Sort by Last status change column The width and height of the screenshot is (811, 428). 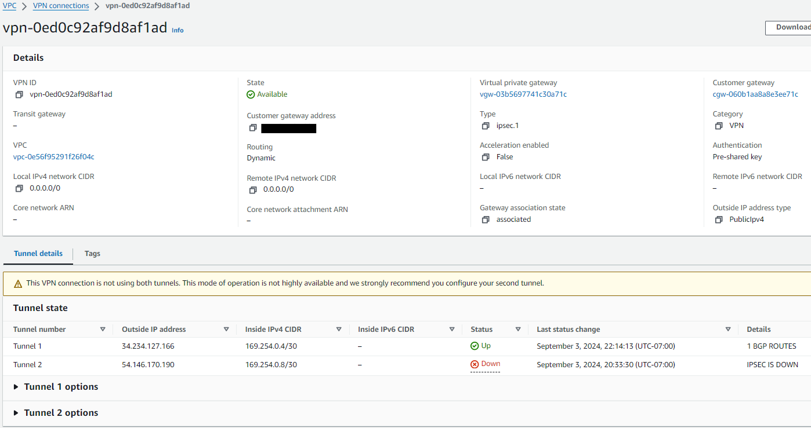click(x=728, y=330)
